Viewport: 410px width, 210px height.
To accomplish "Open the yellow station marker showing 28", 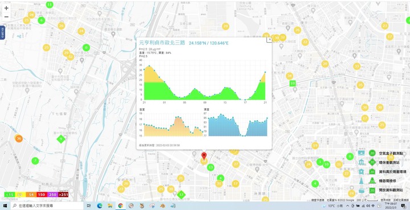I will [x=32, y=15].
